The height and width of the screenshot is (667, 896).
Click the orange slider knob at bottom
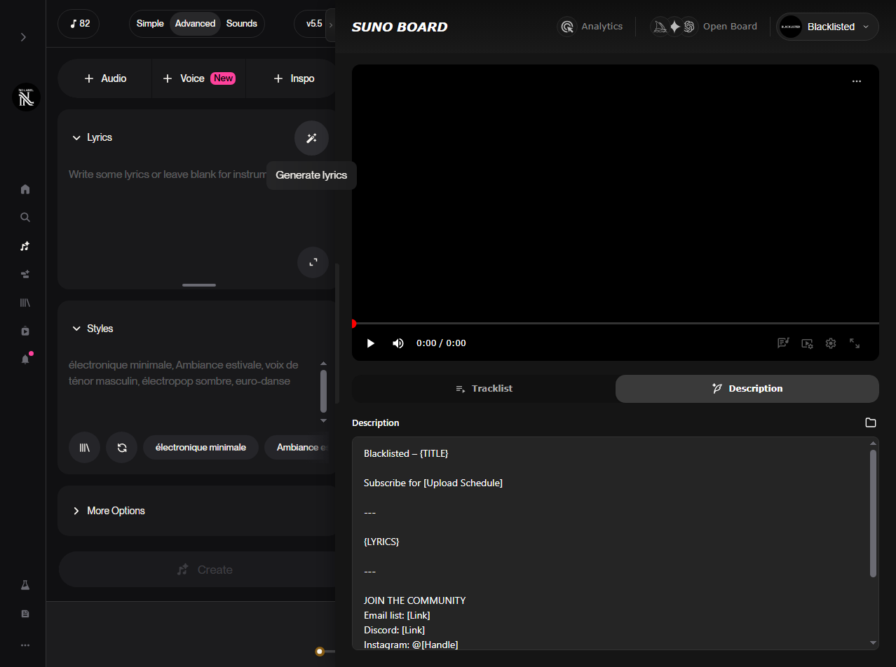click(320, 652)
